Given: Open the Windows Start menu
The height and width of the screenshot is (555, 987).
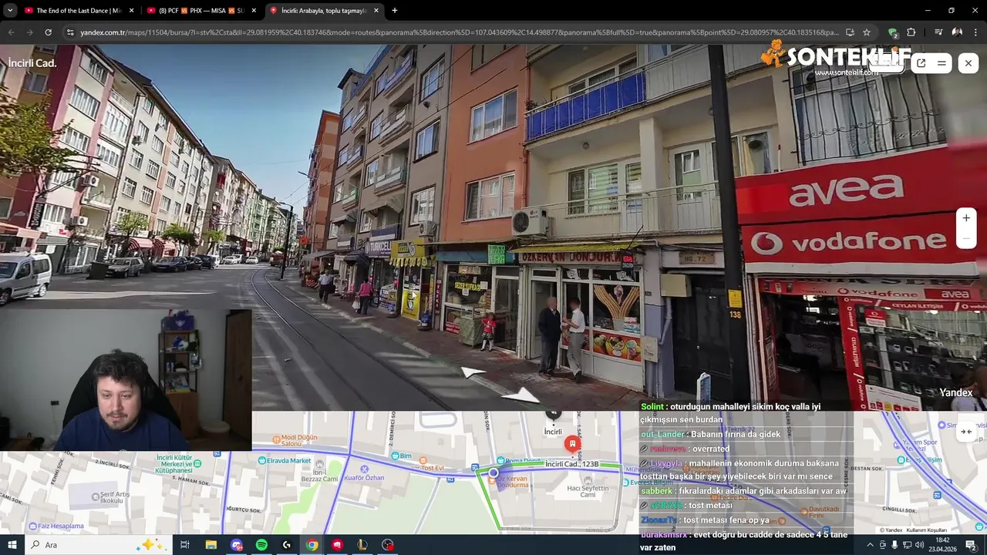Looking at the screenshot, I should [12, 545].
